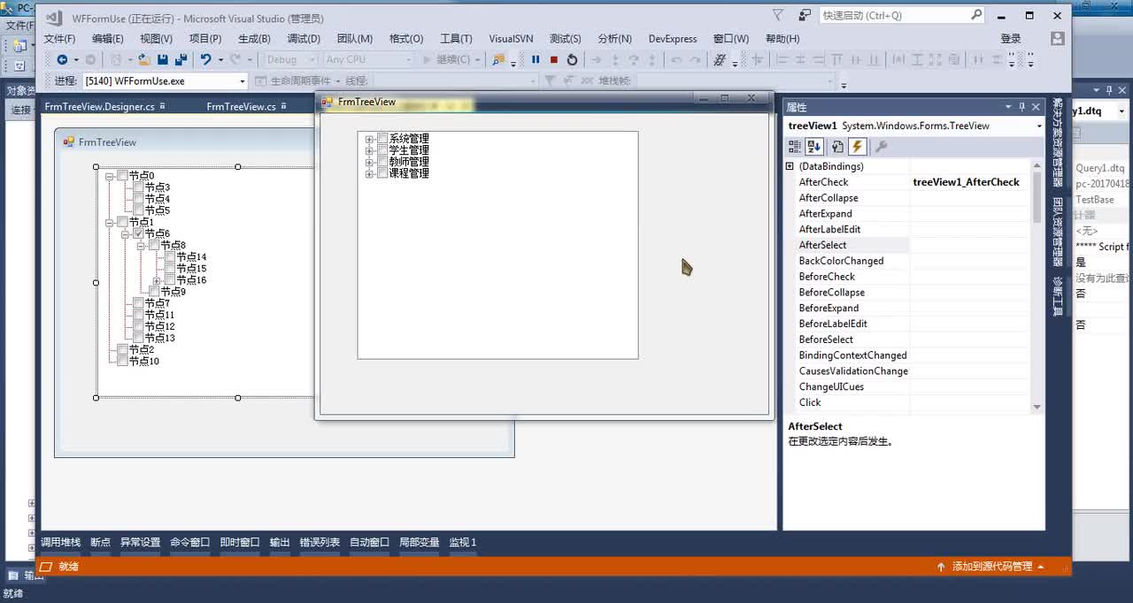Click the Find in Files toolbar icon
This screenshot has height=603, width=1133.
click(498, 59)
